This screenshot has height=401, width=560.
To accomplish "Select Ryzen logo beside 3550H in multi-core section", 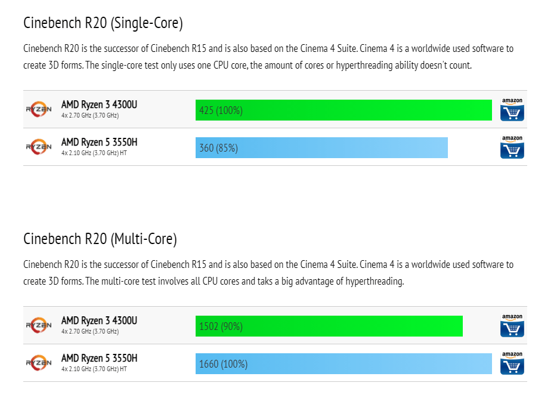I will pyautogui.click(x=39, y=363).
